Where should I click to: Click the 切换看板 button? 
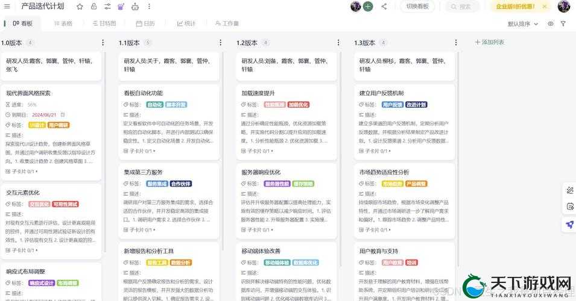tap(417, 7)
